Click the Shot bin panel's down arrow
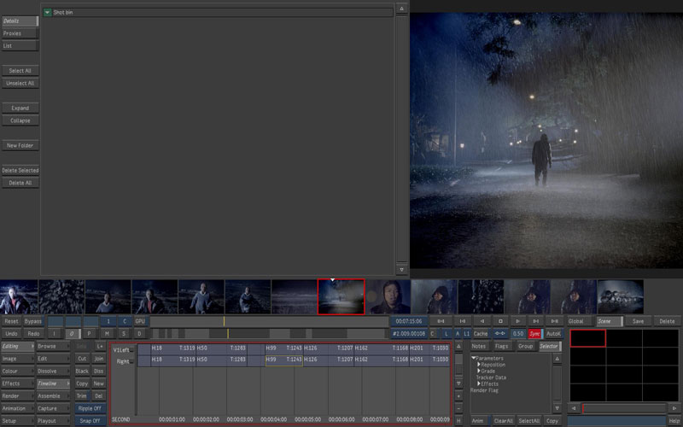The width and height of the screenshot is (683, 427). point(401,270)
